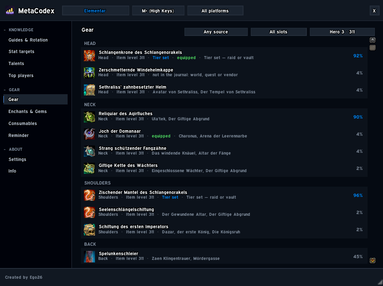Click the 90% usage value
383x286 pixels.
(x=358, y=117)
